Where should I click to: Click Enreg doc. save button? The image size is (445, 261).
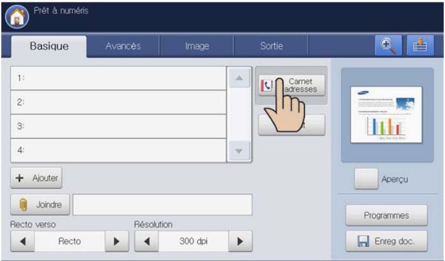(386, 241)
